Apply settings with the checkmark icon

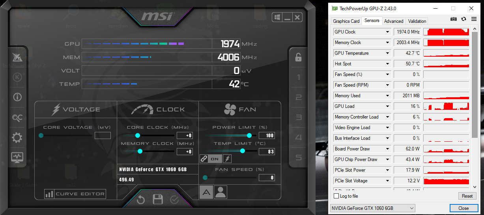(174, 200)
